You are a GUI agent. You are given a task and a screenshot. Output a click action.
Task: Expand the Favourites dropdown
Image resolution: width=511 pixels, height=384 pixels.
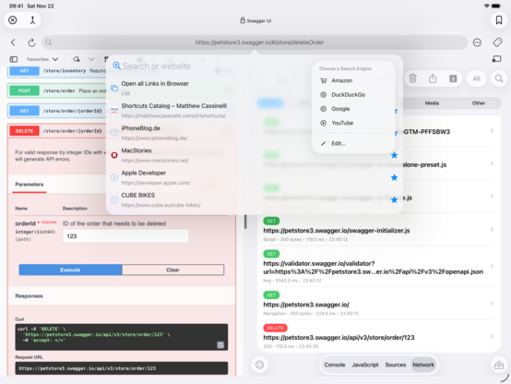[x=42, y=59]
